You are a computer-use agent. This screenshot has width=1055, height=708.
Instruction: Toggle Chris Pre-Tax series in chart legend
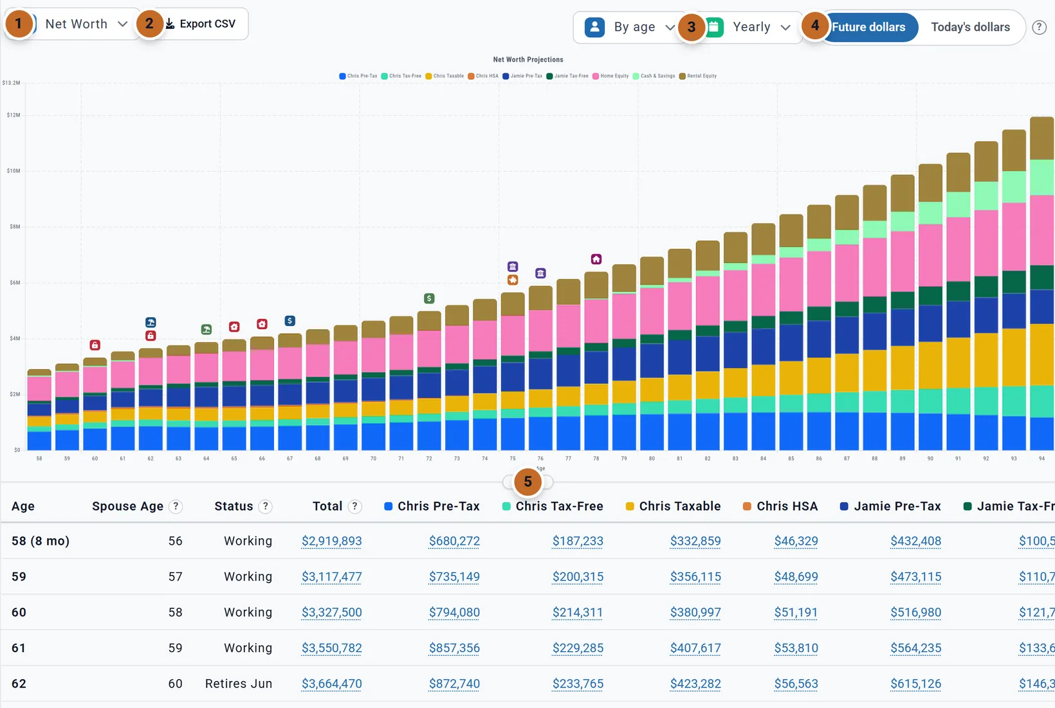358,76
